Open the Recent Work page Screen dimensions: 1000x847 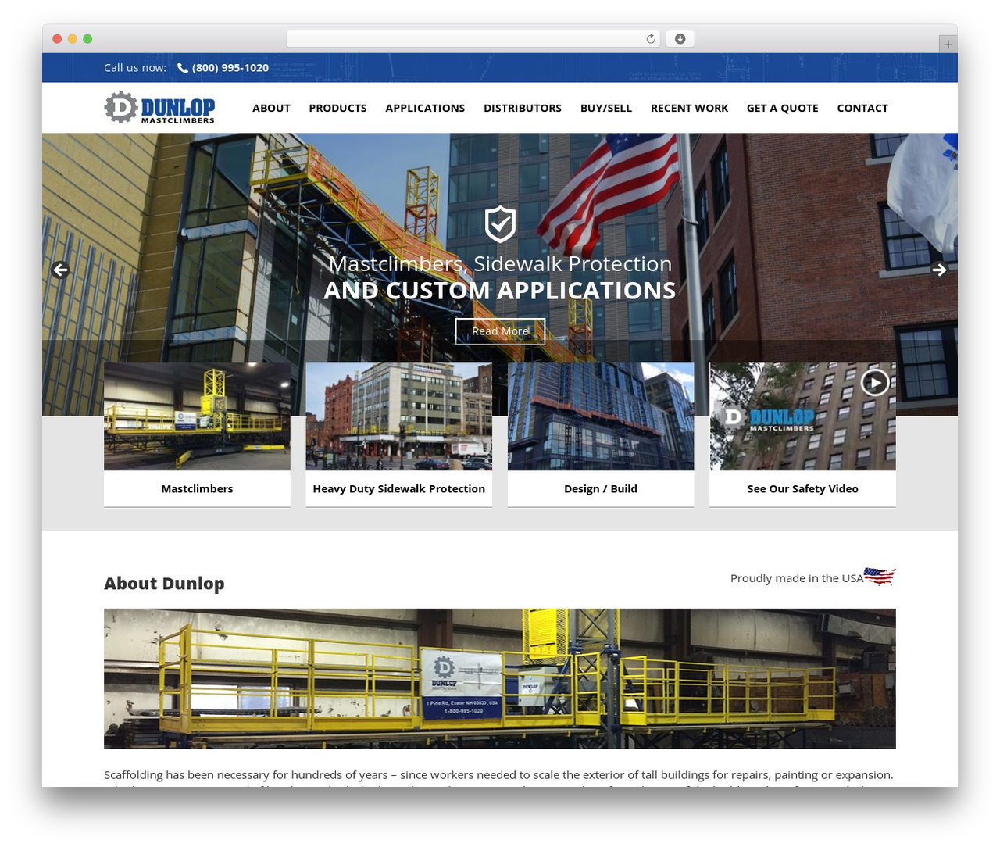689,108
